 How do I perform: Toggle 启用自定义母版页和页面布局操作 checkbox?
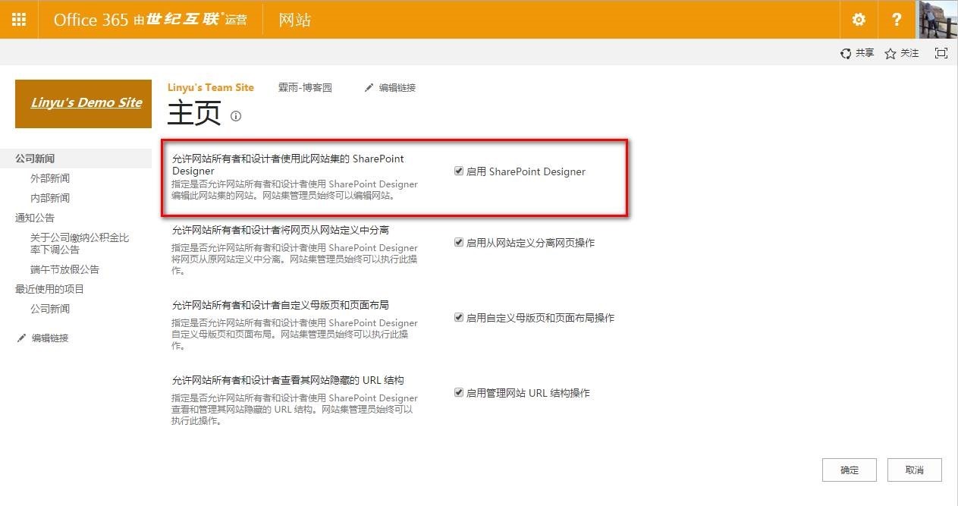click(458, 317)
